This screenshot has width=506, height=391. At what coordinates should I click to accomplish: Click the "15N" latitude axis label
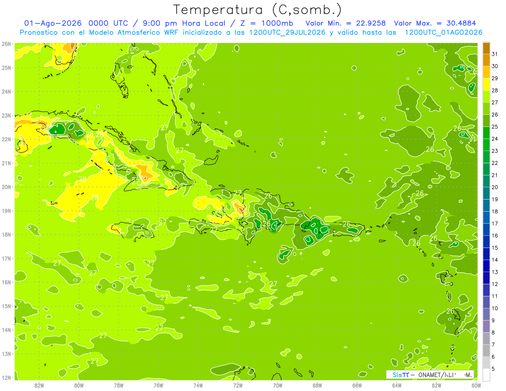[6, 306]
